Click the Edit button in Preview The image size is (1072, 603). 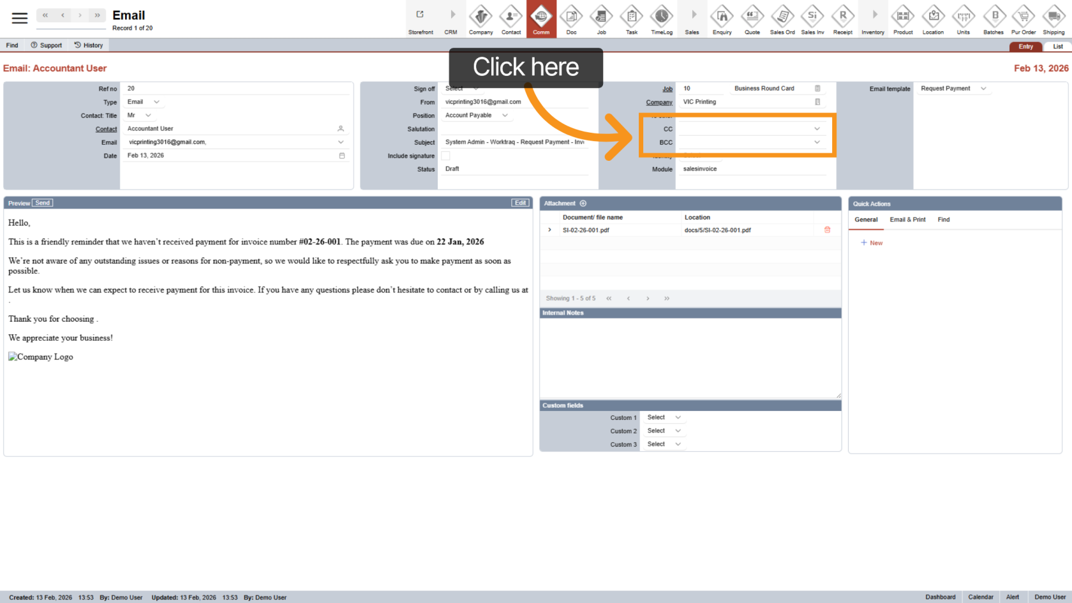(x=520, y=203)
